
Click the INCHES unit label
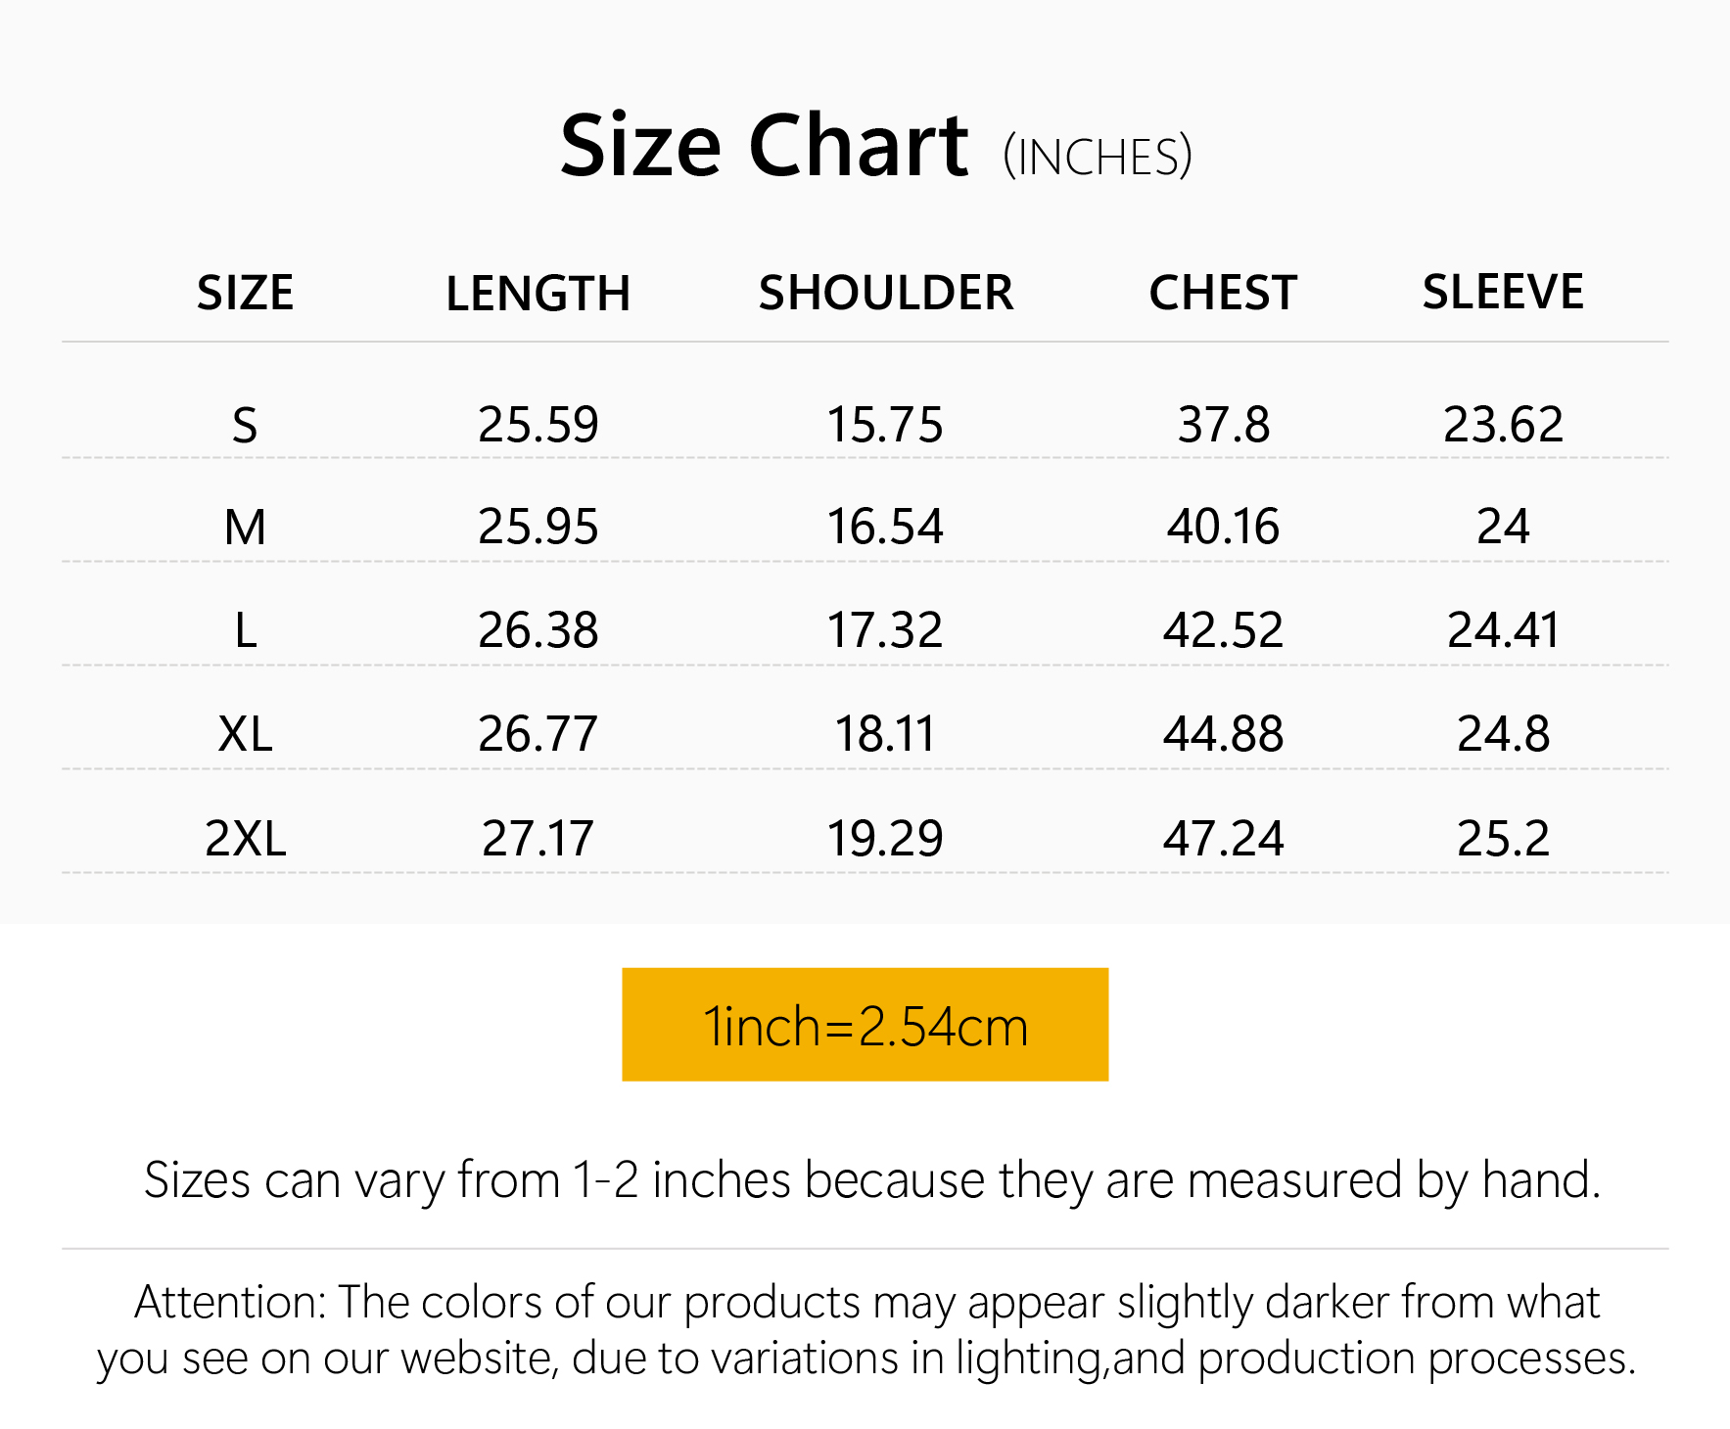tap(1098, 157)
